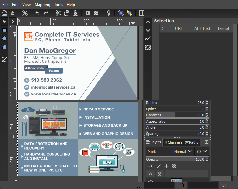The image size is (238, 189).
Task: Click the Open file toolbar icon
Action: click(4, 13)
